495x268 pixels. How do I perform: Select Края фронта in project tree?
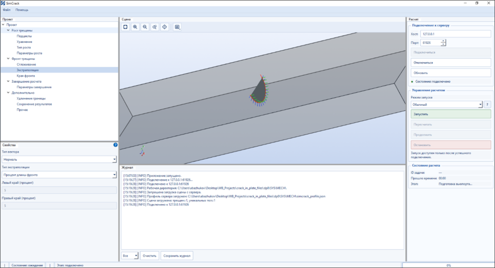point(26,76)
